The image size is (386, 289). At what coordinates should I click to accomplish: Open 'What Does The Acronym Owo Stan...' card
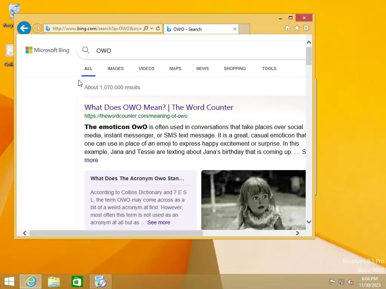click(x=137, y=178)
